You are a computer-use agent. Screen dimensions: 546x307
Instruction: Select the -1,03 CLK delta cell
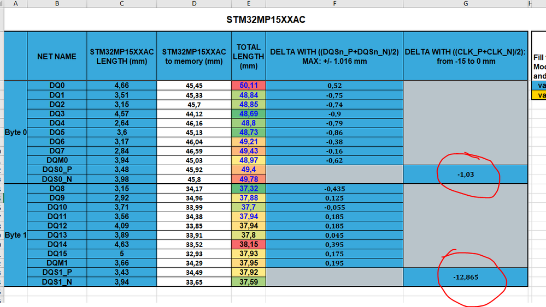(466, 174)
